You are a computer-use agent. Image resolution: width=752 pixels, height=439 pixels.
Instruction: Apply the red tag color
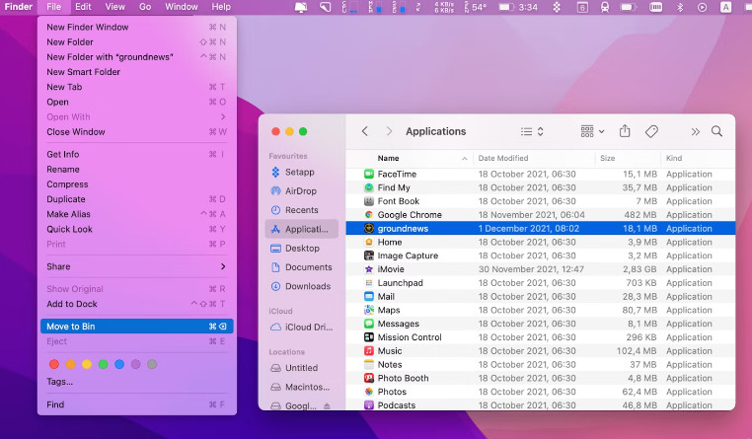click(54, 364)
